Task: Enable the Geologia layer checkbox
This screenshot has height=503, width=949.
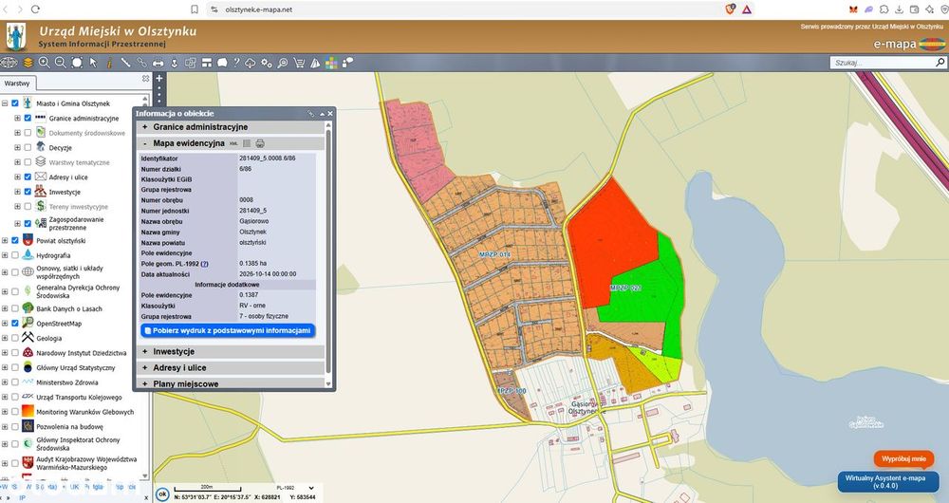Action: (15, 339)
